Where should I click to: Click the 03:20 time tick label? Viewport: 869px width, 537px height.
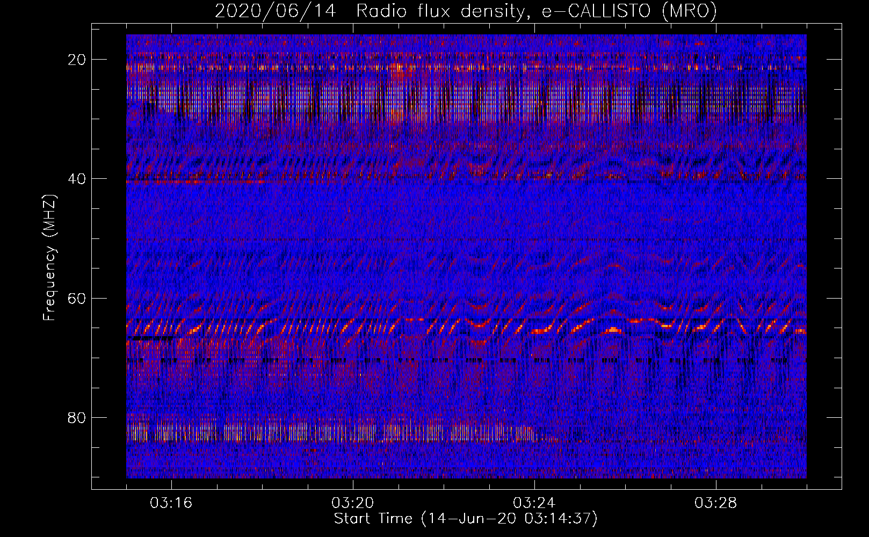pyautogui.click(x=353, y=503)
